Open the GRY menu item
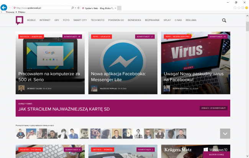The image size is (249, 158). tap(57, 20)
